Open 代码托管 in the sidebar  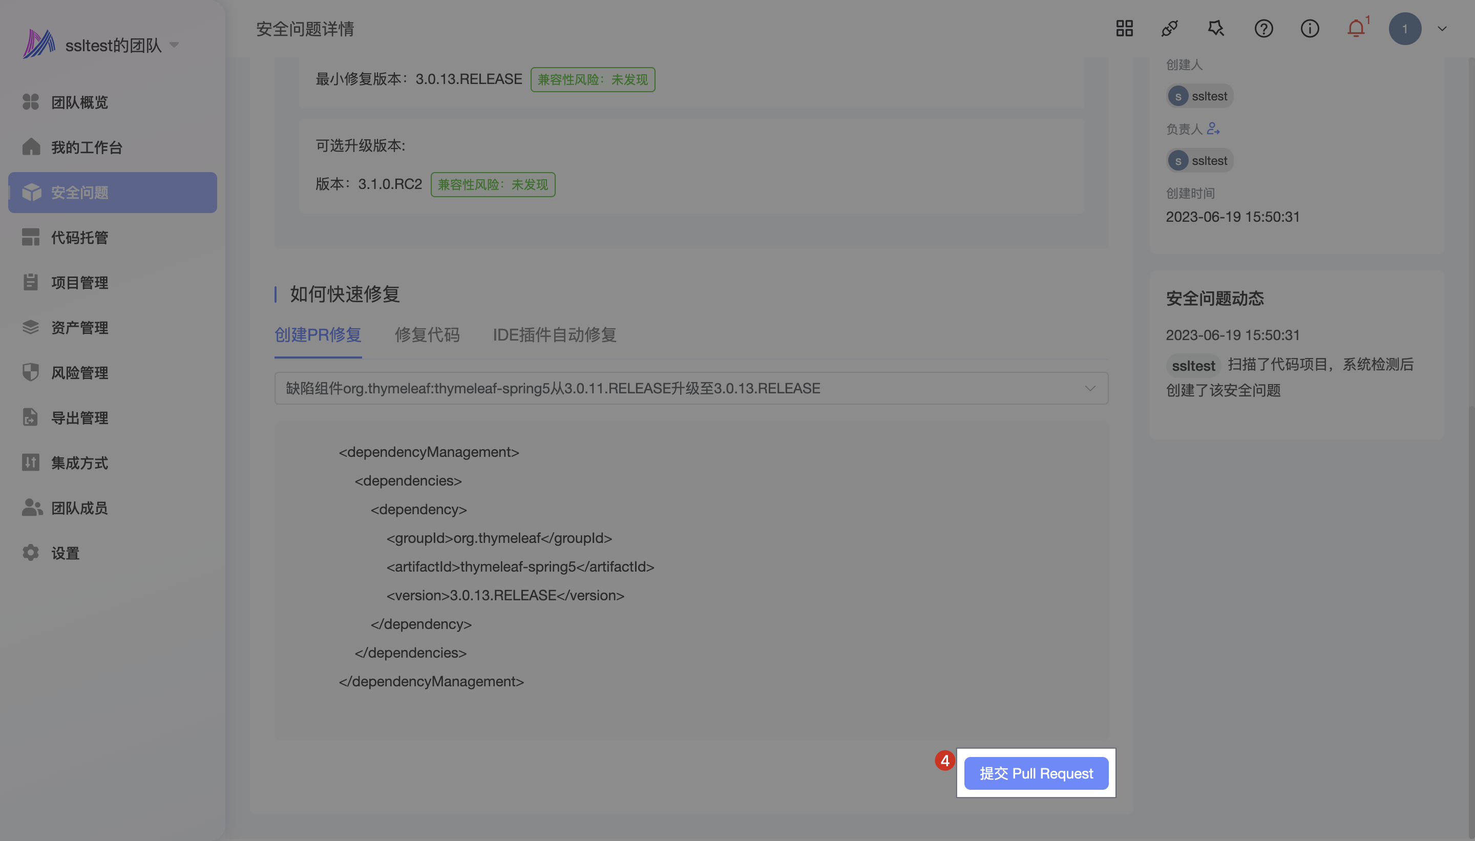click(x=79, y=238)
